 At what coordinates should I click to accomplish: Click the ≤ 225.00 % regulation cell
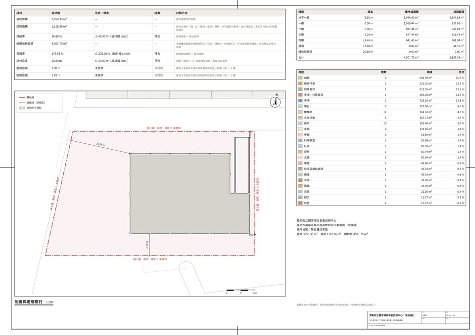(112, 53)
